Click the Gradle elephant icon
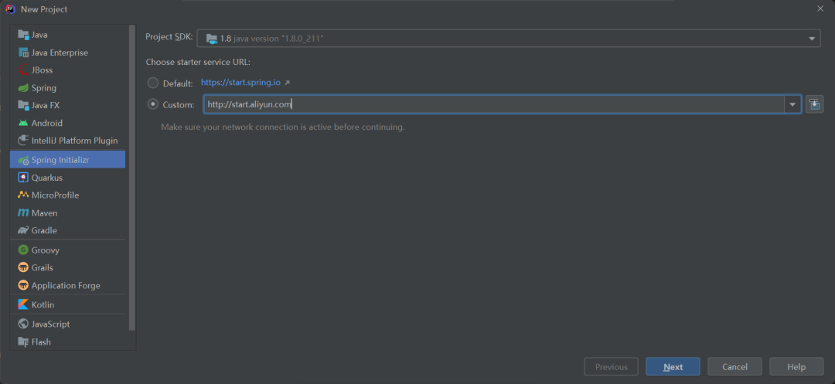This screenshot has height=384, width=835. [23, 230]
